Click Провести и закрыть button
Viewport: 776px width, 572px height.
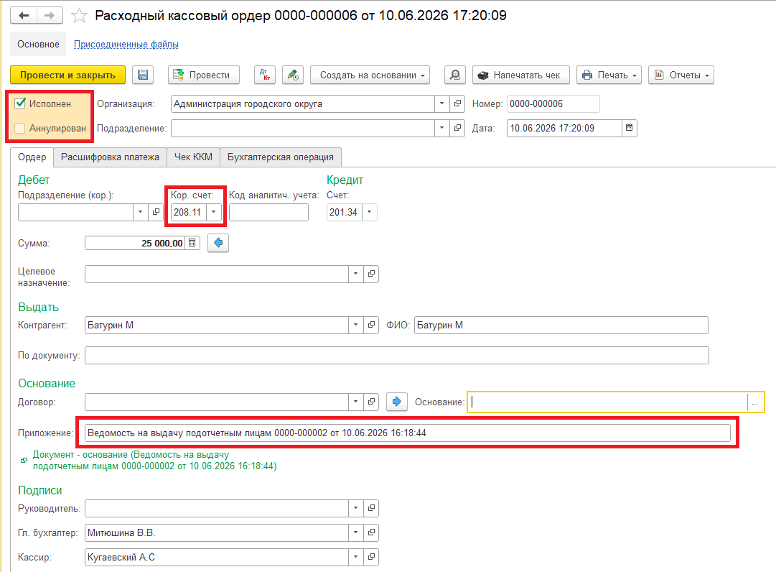tap(67, 75)
